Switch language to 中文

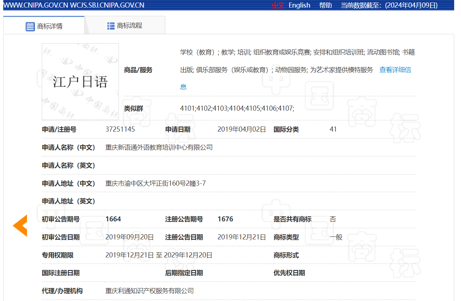pos(278,5)
